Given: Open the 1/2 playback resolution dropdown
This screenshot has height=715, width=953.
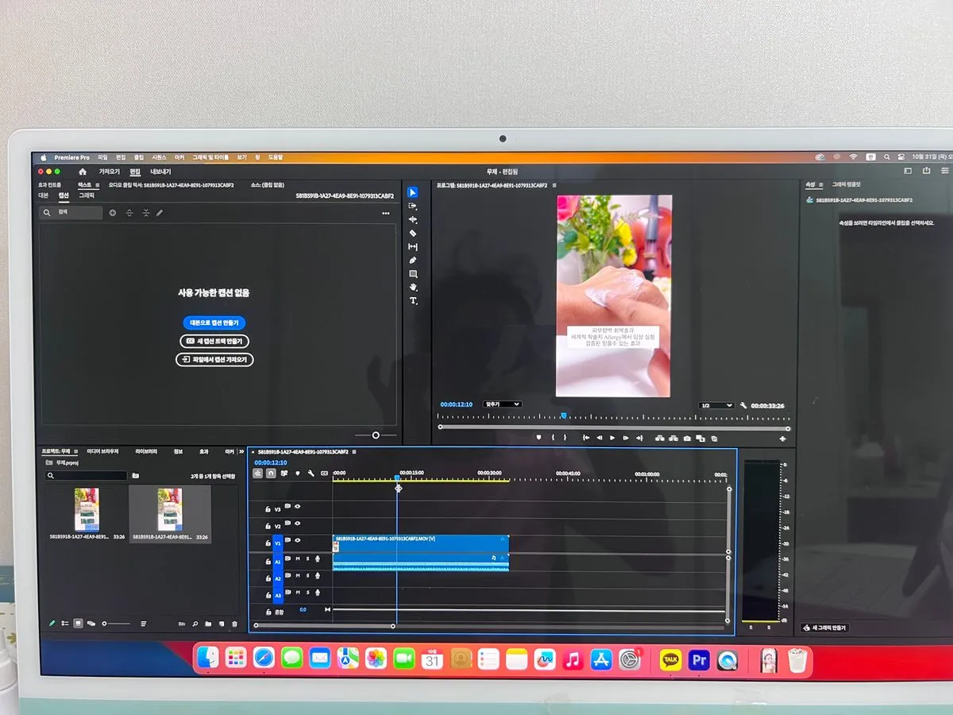Looking at the screenshot, I should 716,405.
